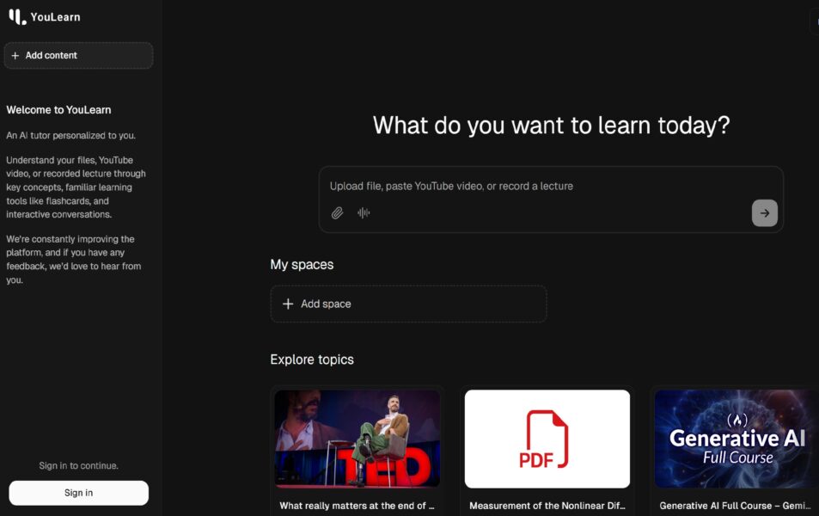Click the flame logo on Generative AI card
819x516 pixels.
[x=737, y=421]
